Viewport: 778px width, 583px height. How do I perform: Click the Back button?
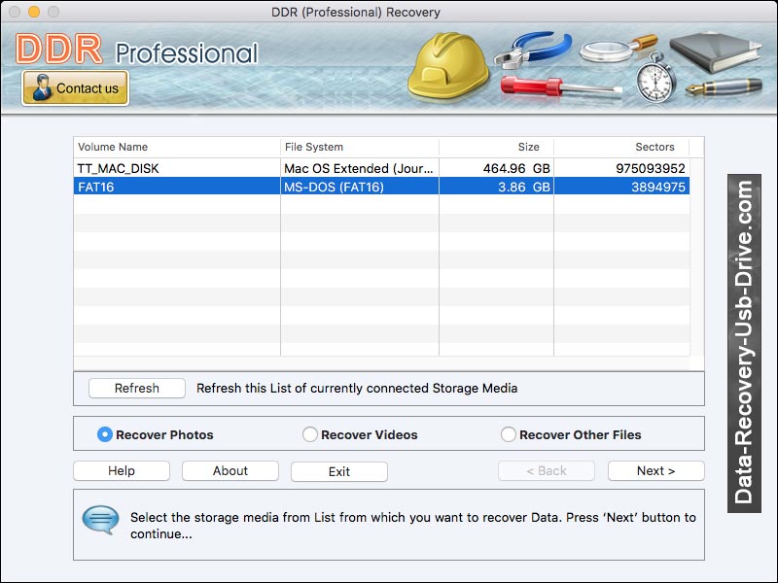coord(547,470)
